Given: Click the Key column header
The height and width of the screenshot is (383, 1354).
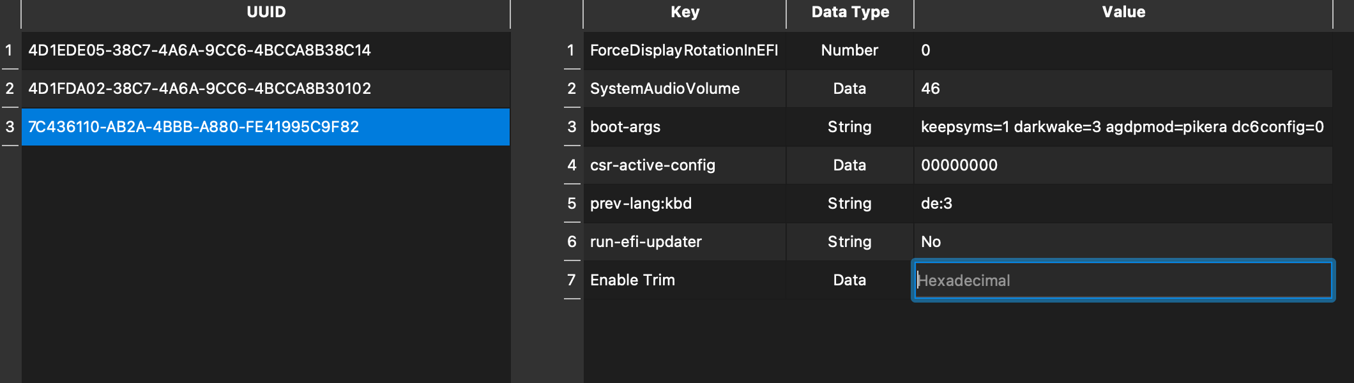Looking at the screenshot, I should 685,12.
